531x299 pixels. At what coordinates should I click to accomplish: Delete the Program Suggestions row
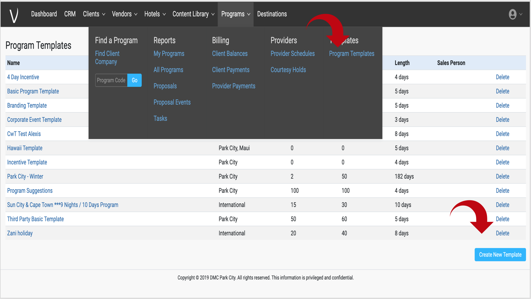coord(502,191)
